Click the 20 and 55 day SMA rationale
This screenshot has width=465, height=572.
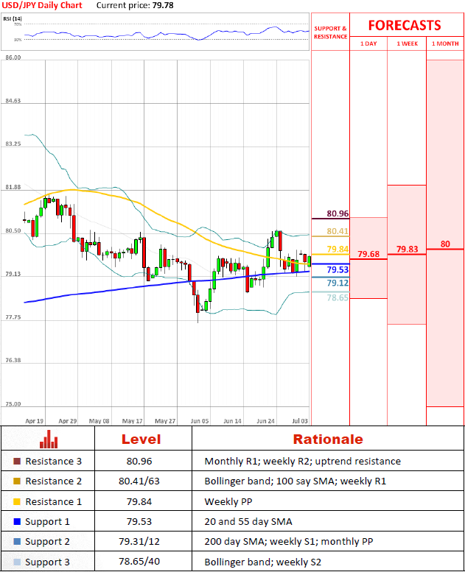coord(248,522)
